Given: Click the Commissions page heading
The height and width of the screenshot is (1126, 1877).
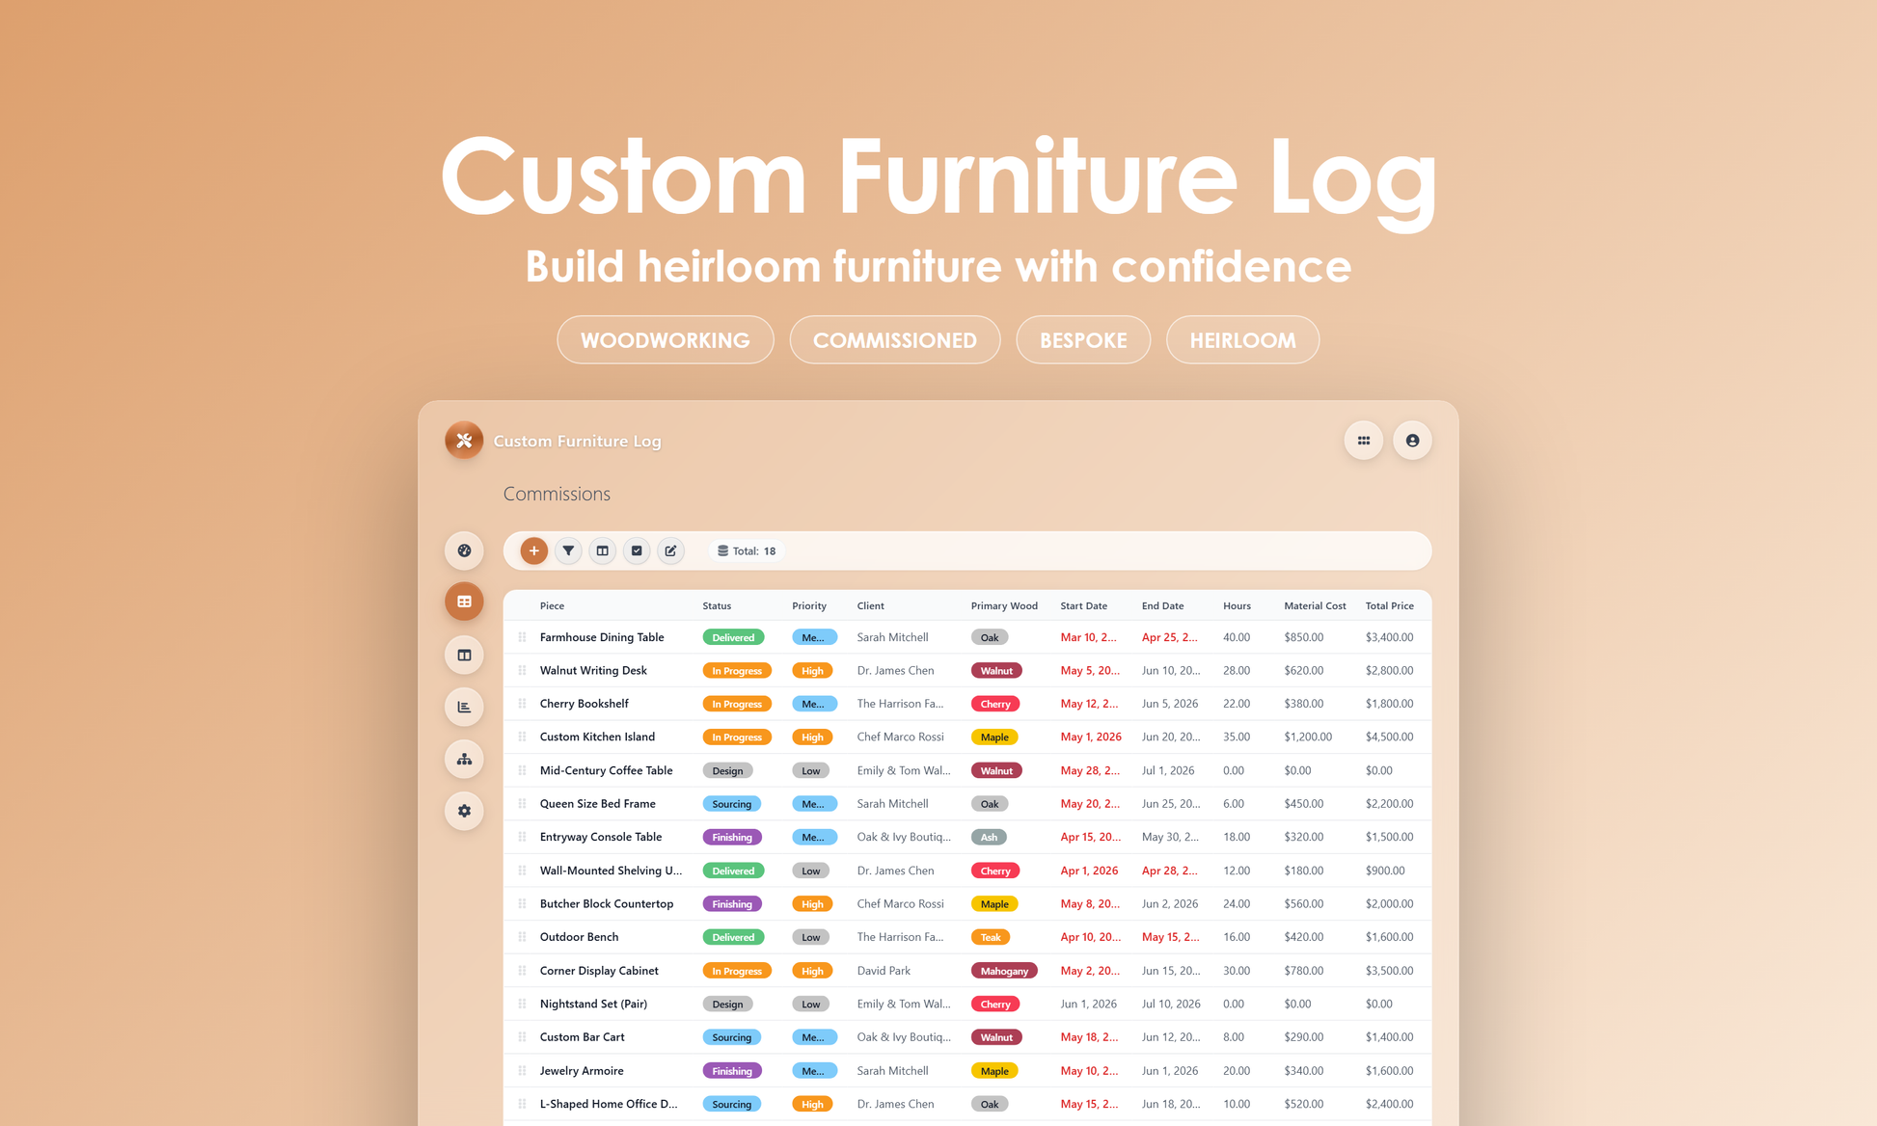Looking at the screenshot, I should 557,494.
